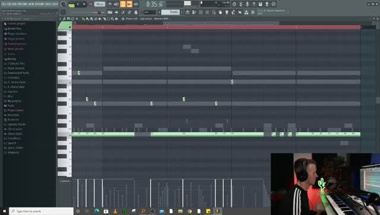The image size is (380, 215).
Task: Click the tempo display
Action: coord(100,4)
